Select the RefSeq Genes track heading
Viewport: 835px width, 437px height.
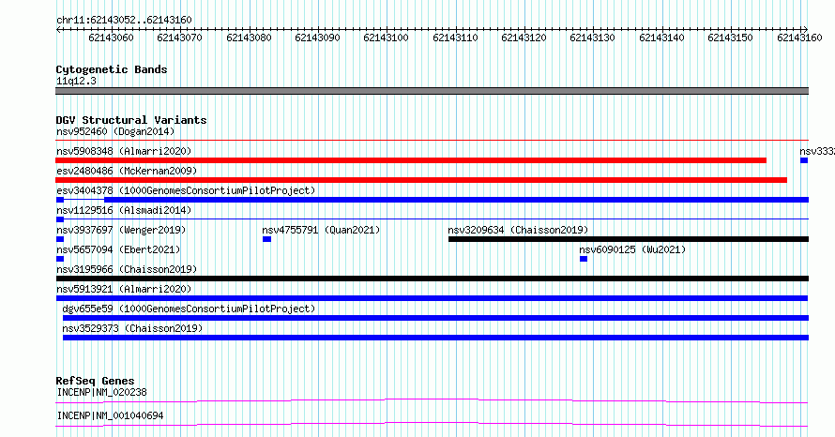(x=95, y=381)
